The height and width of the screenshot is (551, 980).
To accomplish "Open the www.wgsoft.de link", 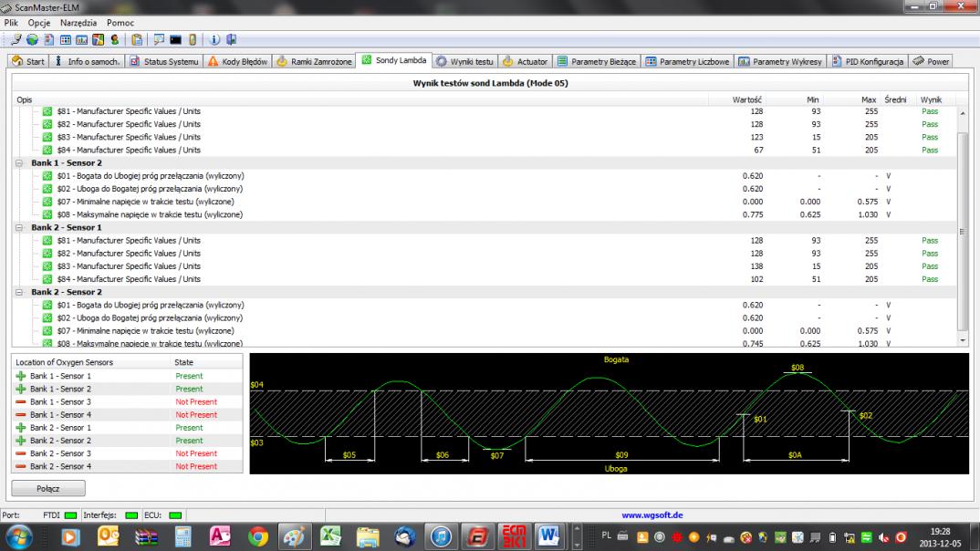I will click(652, 515).
